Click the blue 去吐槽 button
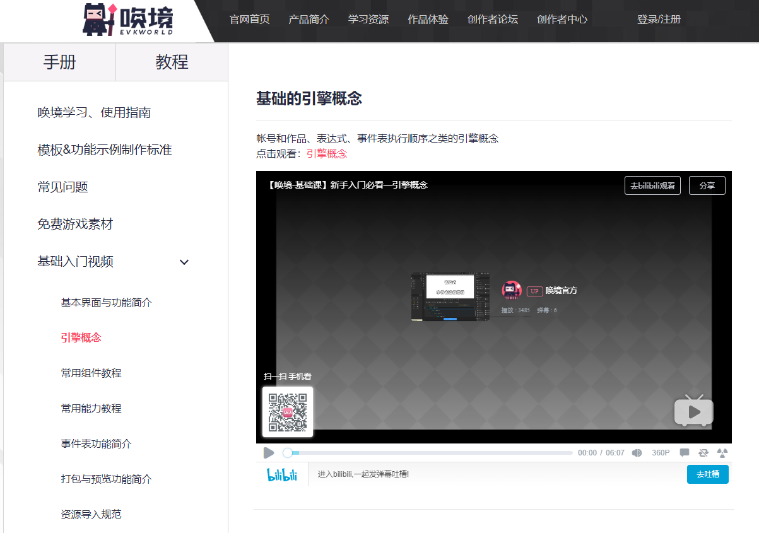Screen dimensions: 759x533 coord(708,474)
